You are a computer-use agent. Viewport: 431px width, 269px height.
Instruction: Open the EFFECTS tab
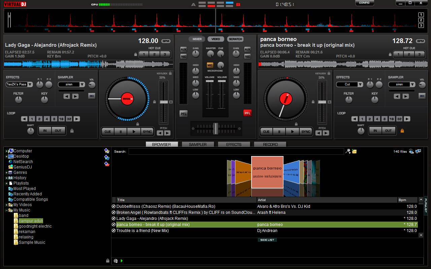click(234, 144)
